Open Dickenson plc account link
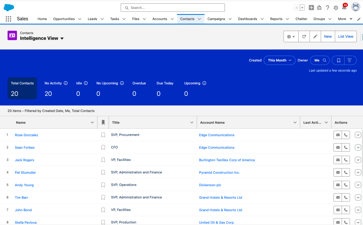 click(x=210, y=185)
